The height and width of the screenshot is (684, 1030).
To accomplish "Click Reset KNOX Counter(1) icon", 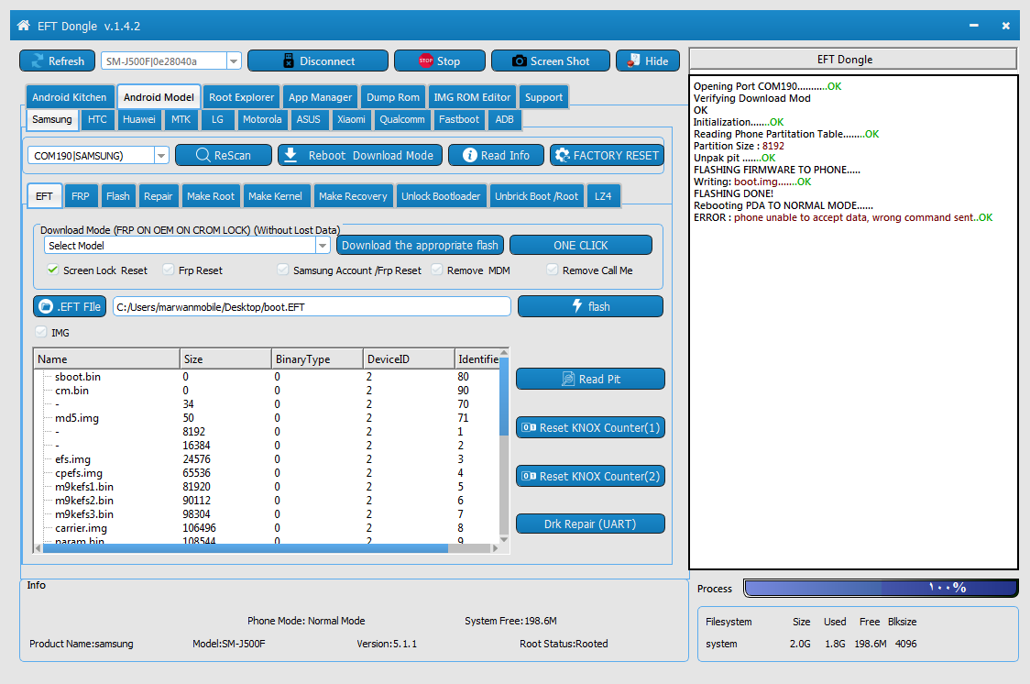I will (x=529, y=428).
